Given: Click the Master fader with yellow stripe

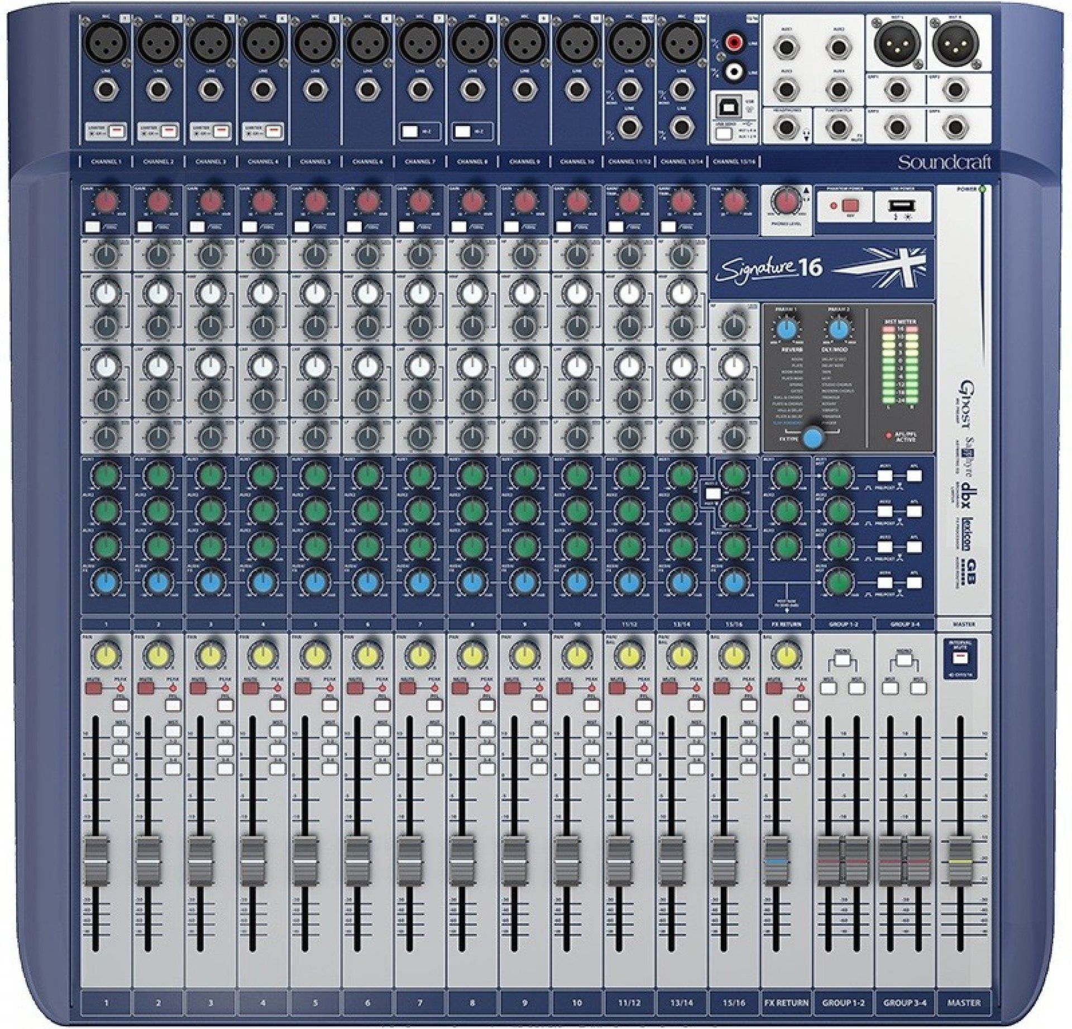Looking at the screenshot, I should [x=960, y=861].
